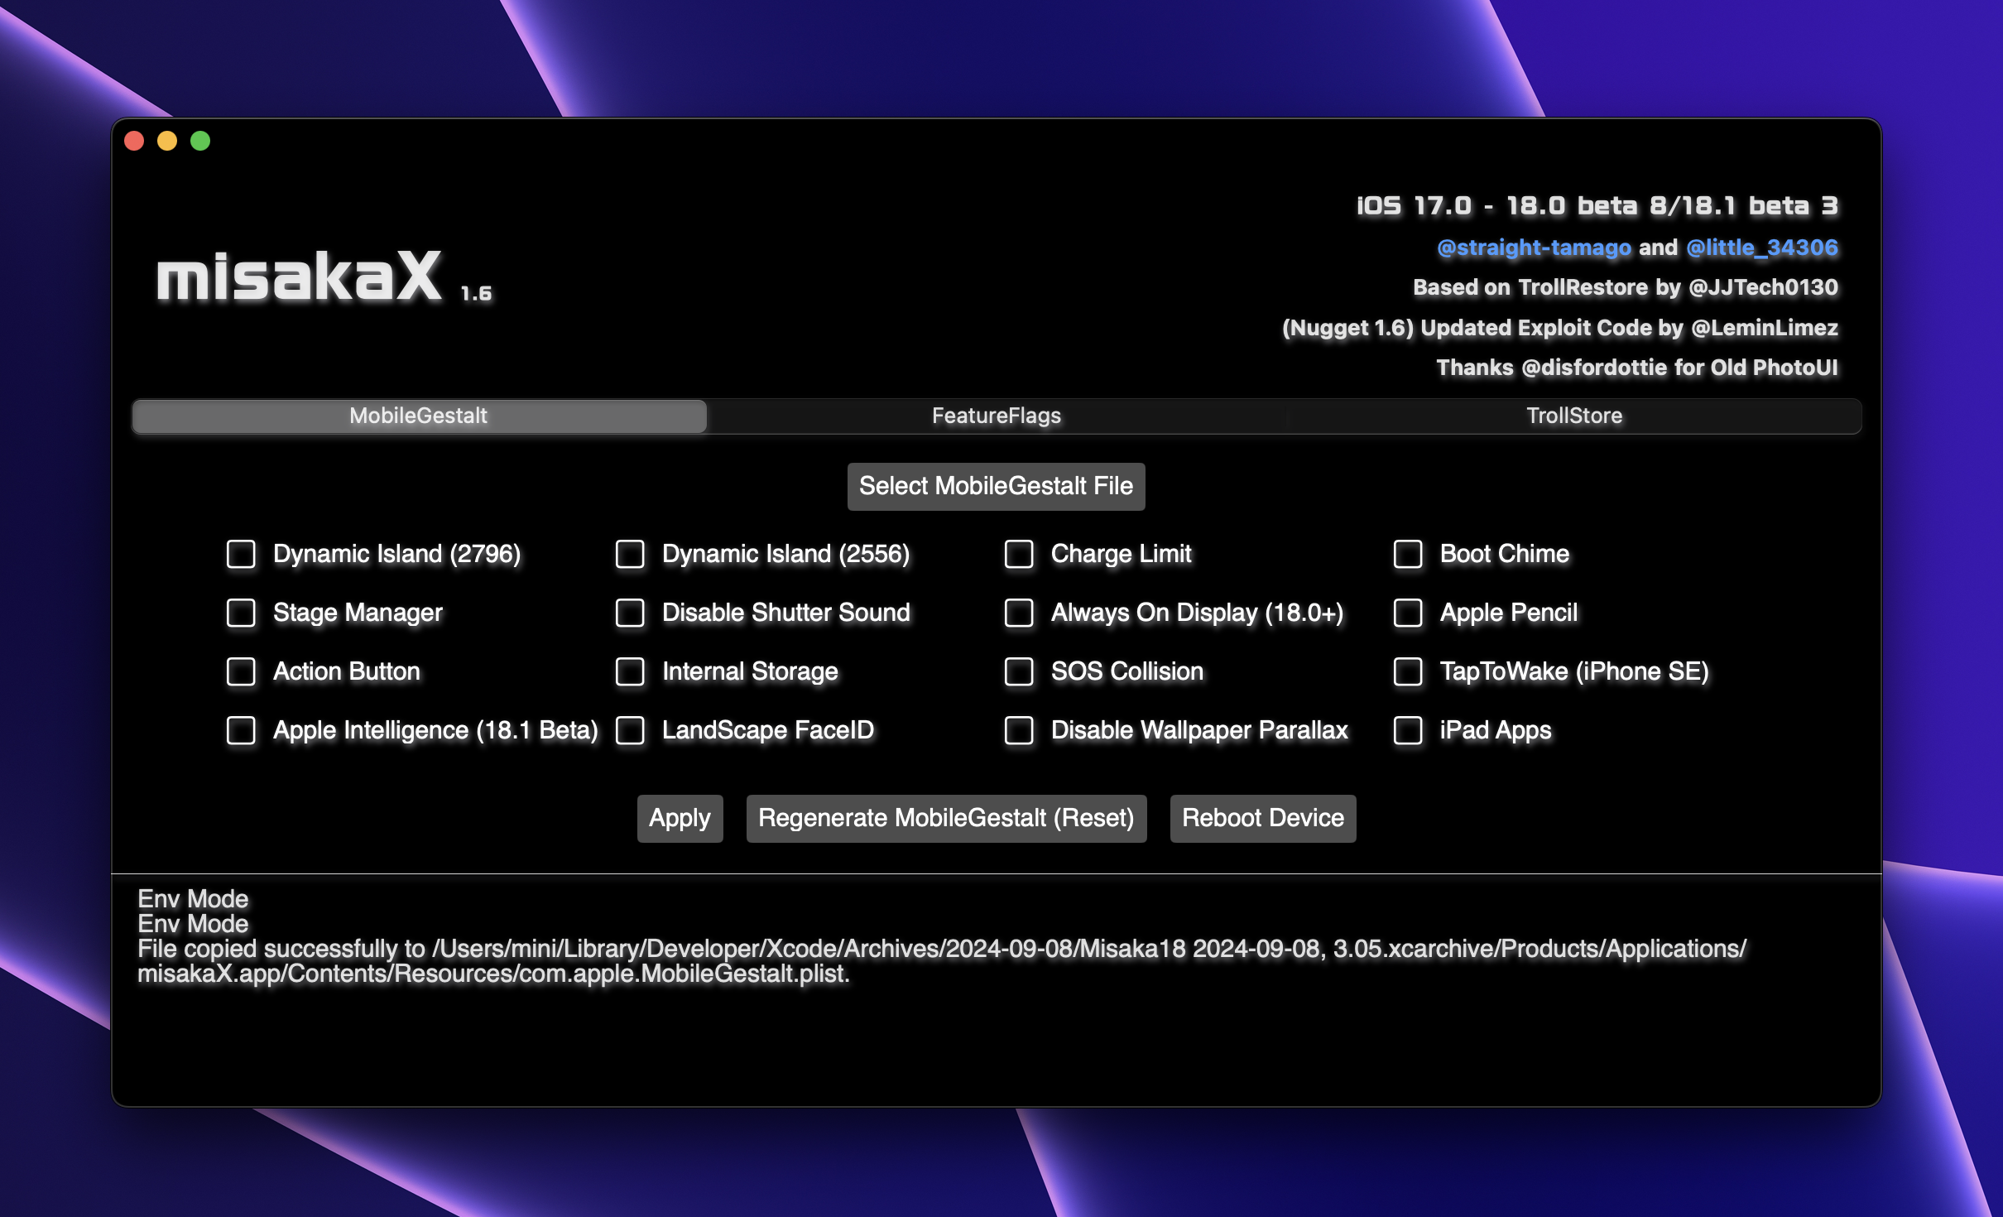Click Select MobileGestalt File button
The height and width of the screenshot is (1217, 2003).
997,483
